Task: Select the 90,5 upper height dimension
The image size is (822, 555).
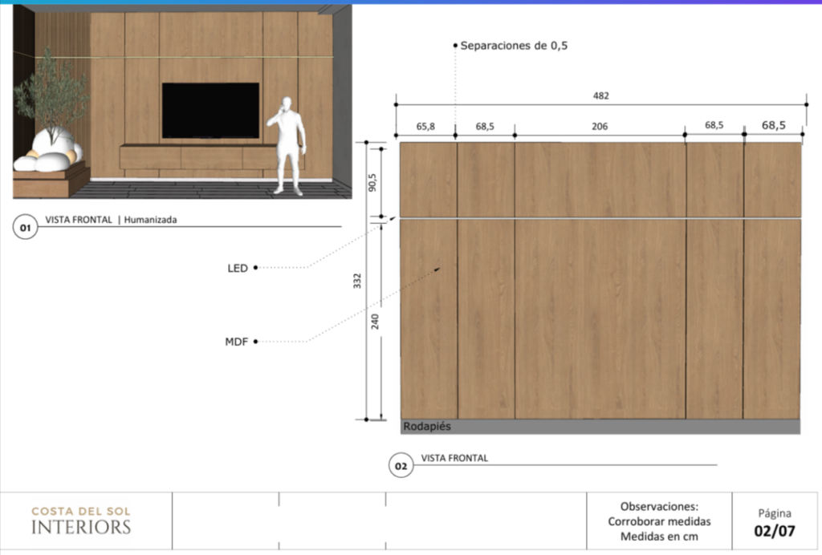Action: point(372,183)
